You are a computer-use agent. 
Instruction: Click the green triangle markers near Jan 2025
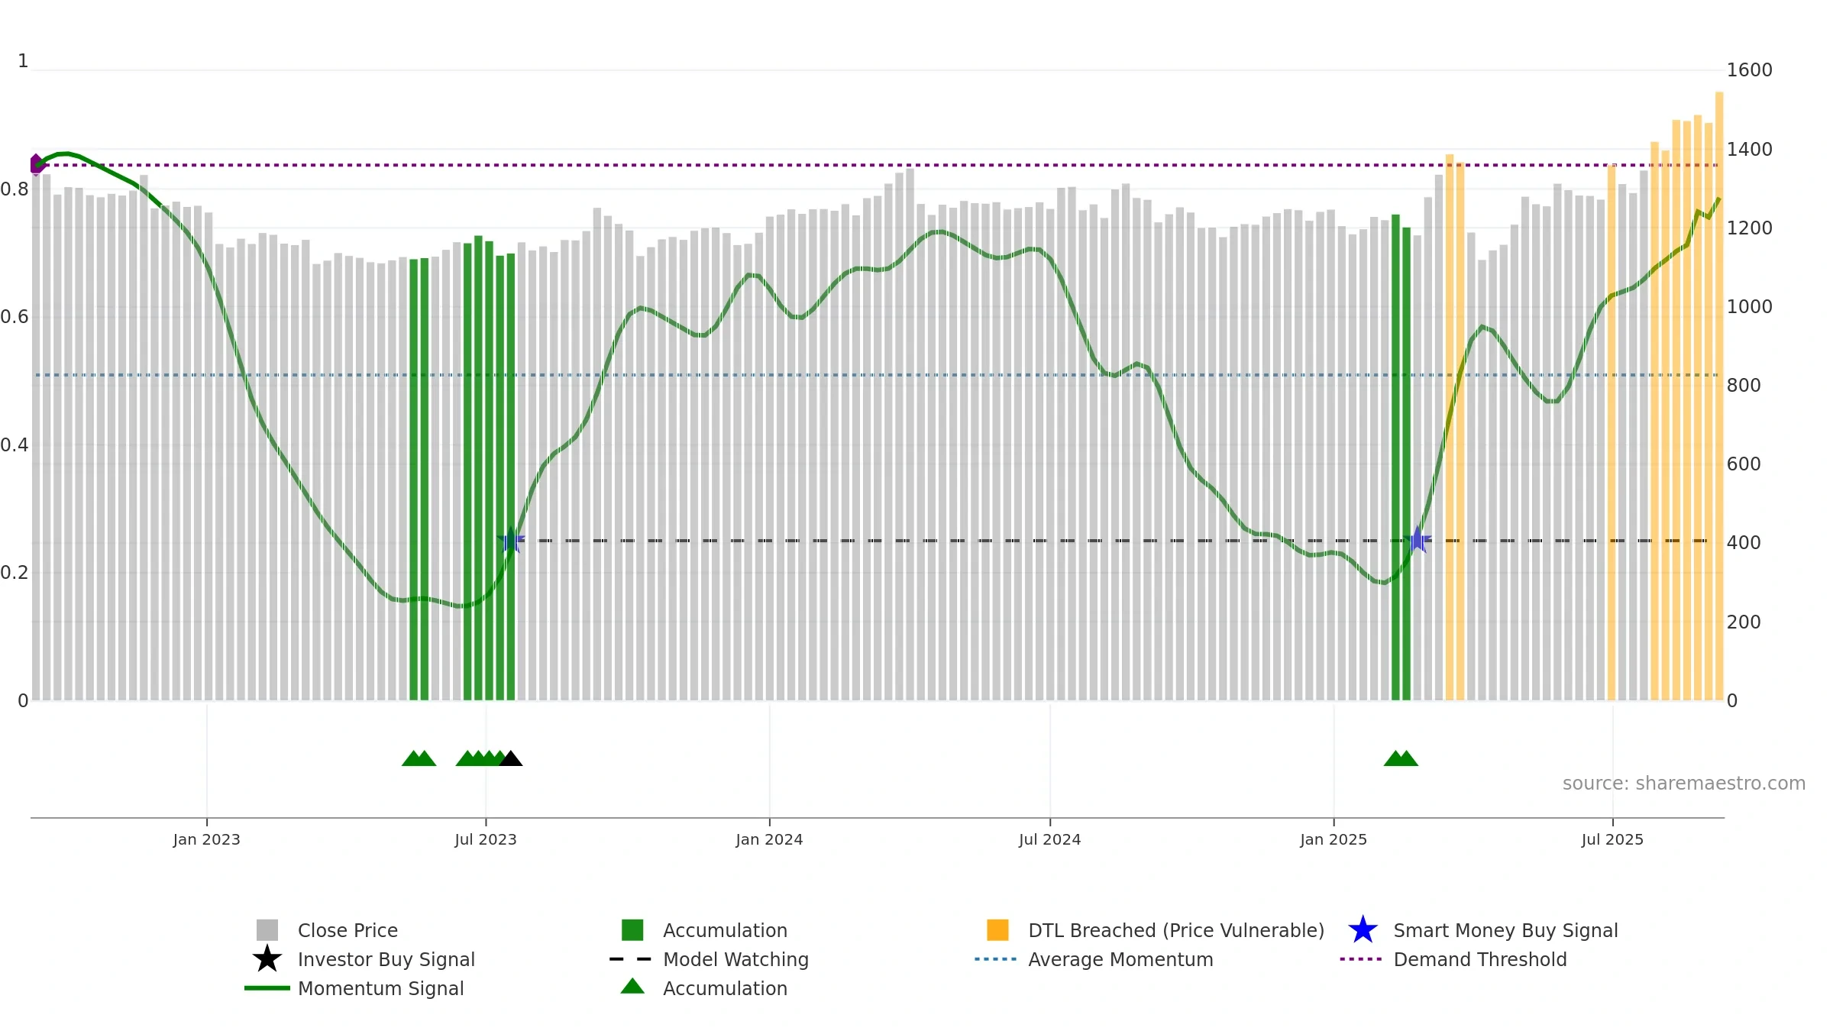[1401, 758]
